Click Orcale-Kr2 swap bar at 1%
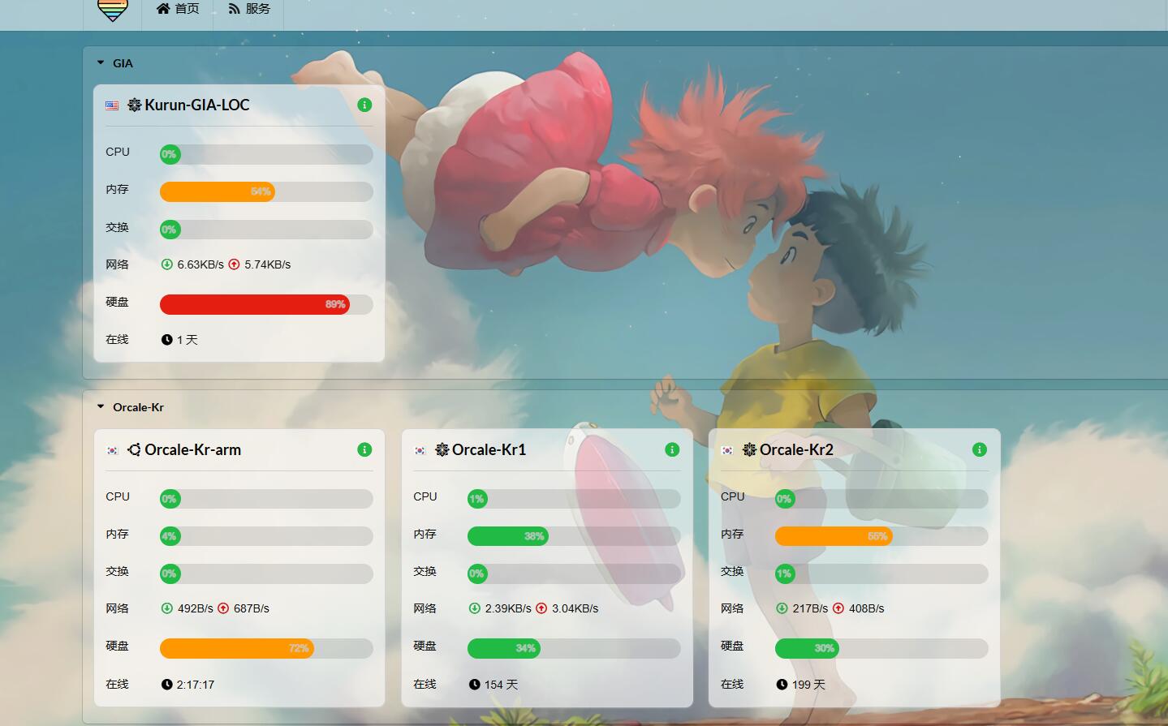 tap(881, 573)
